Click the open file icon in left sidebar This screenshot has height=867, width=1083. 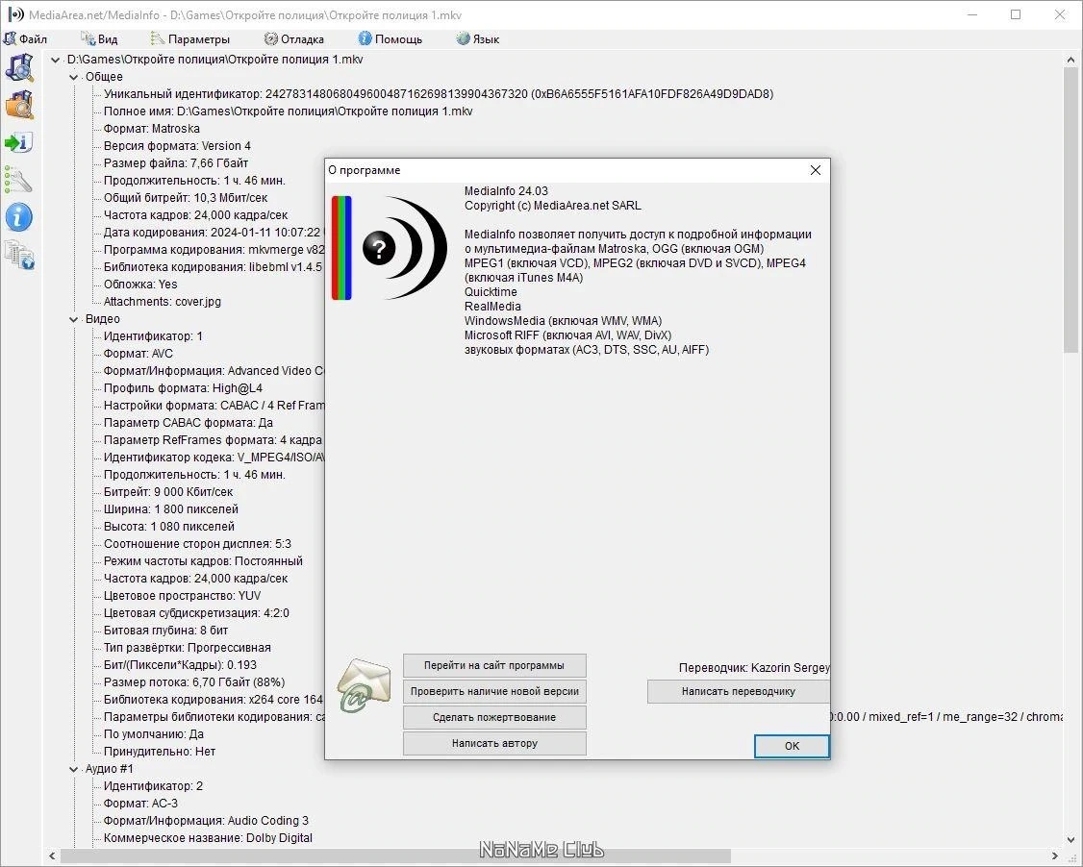pyautogui.click(x=19, y=67)
